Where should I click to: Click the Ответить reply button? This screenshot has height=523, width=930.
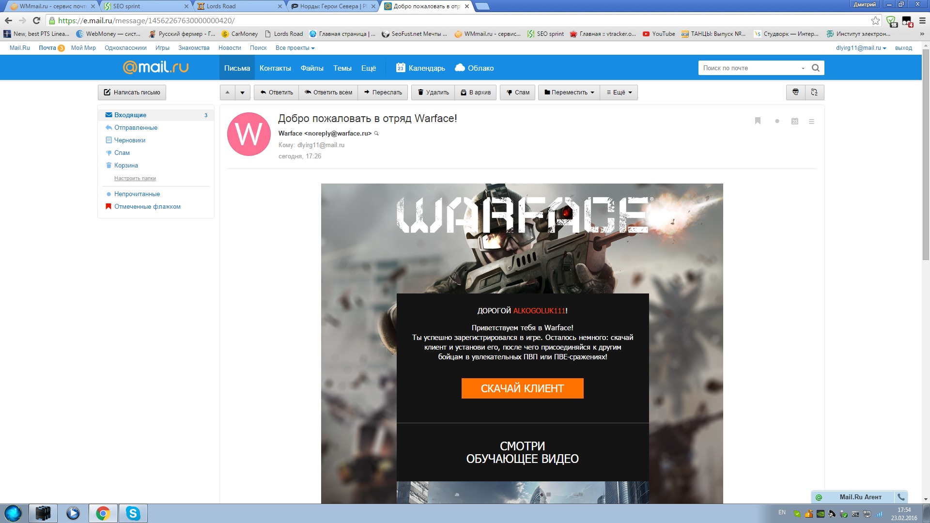click(x=277, y=92)
